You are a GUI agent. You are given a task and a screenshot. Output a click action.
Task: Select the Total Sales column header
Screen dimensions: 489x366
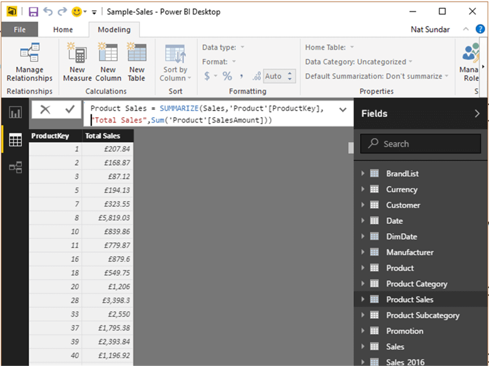[108, 136]
